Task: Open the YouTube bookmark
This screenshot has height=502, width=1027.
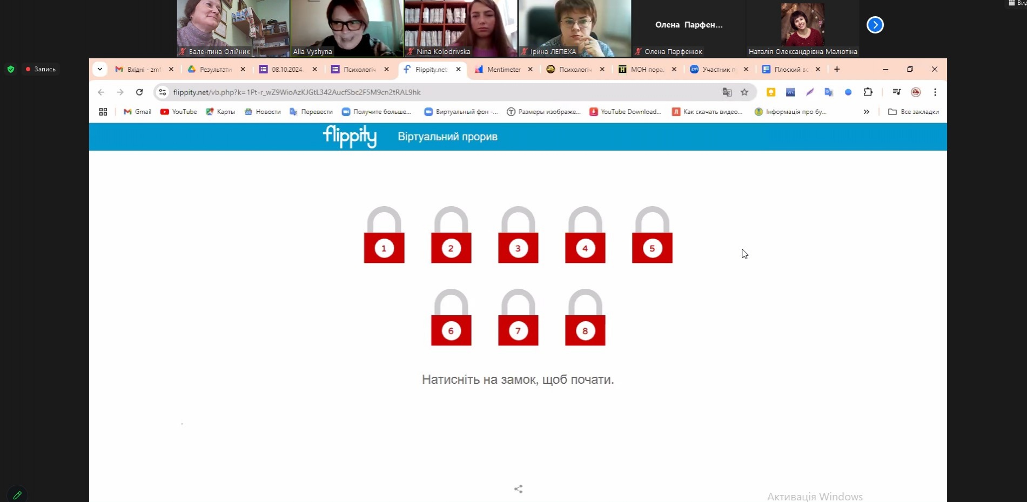Action: [178, 112]
